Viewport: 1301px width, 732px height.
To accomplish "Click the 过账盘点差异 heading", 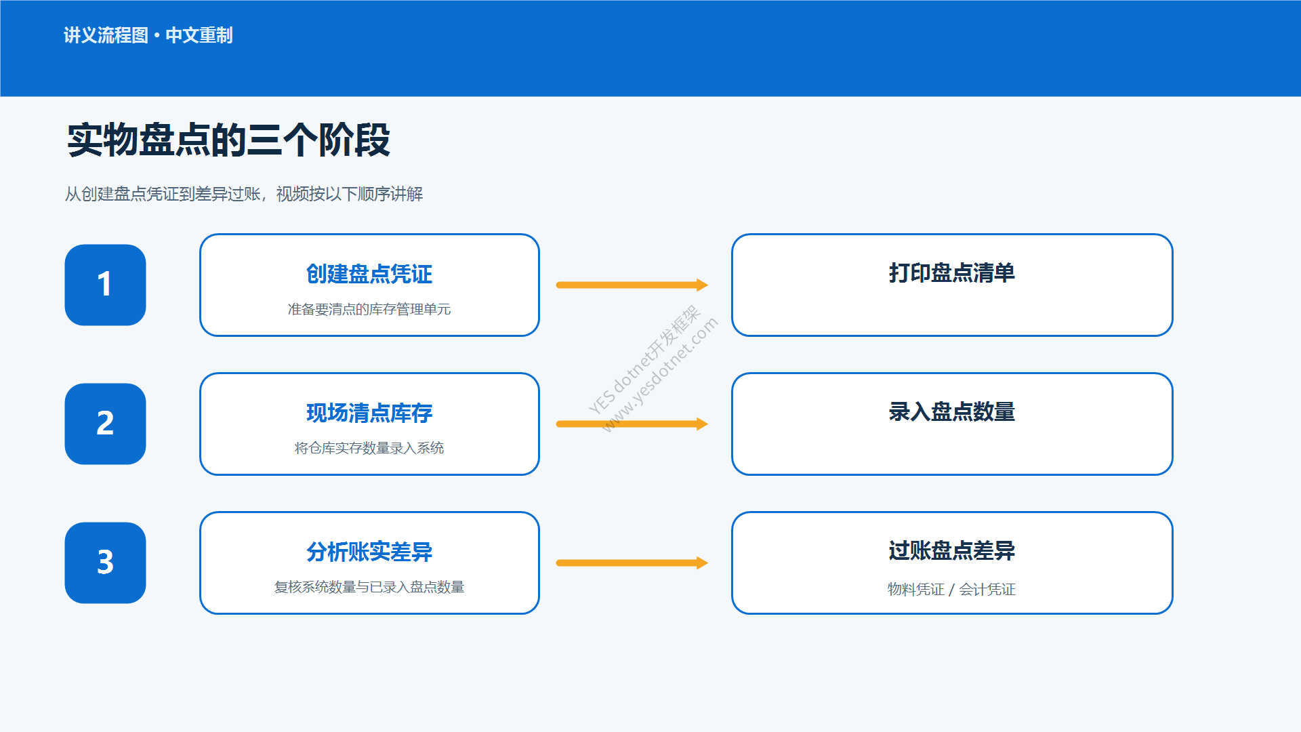I will click(952, 550).
